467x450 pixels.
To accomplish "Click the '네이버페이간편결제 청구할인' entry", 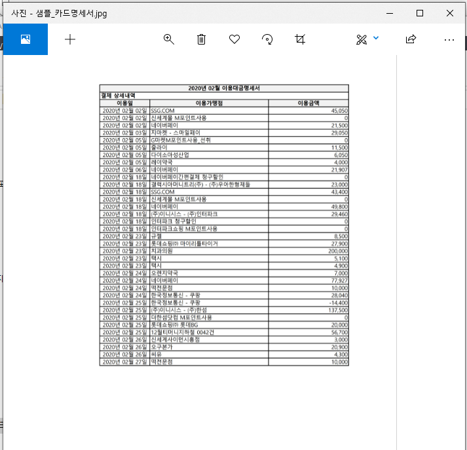I will 187,177.
